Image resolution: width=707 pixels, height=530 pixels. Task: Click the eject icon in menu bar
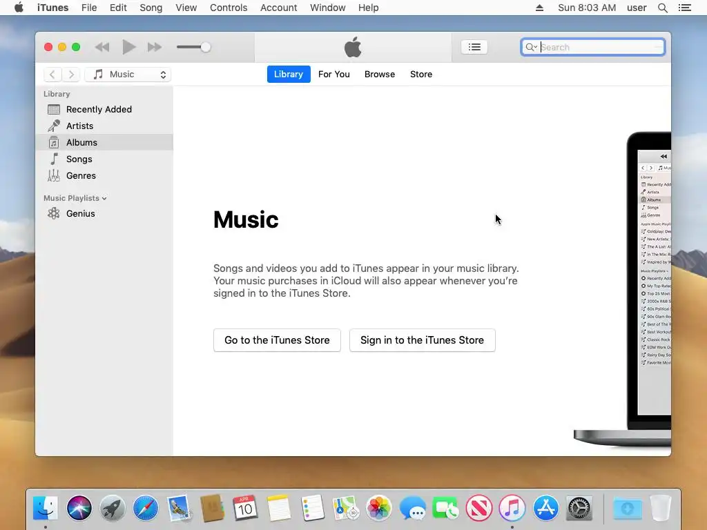tap(539, 8)
